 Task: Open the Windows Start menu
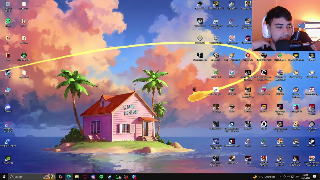click(4, 177)
